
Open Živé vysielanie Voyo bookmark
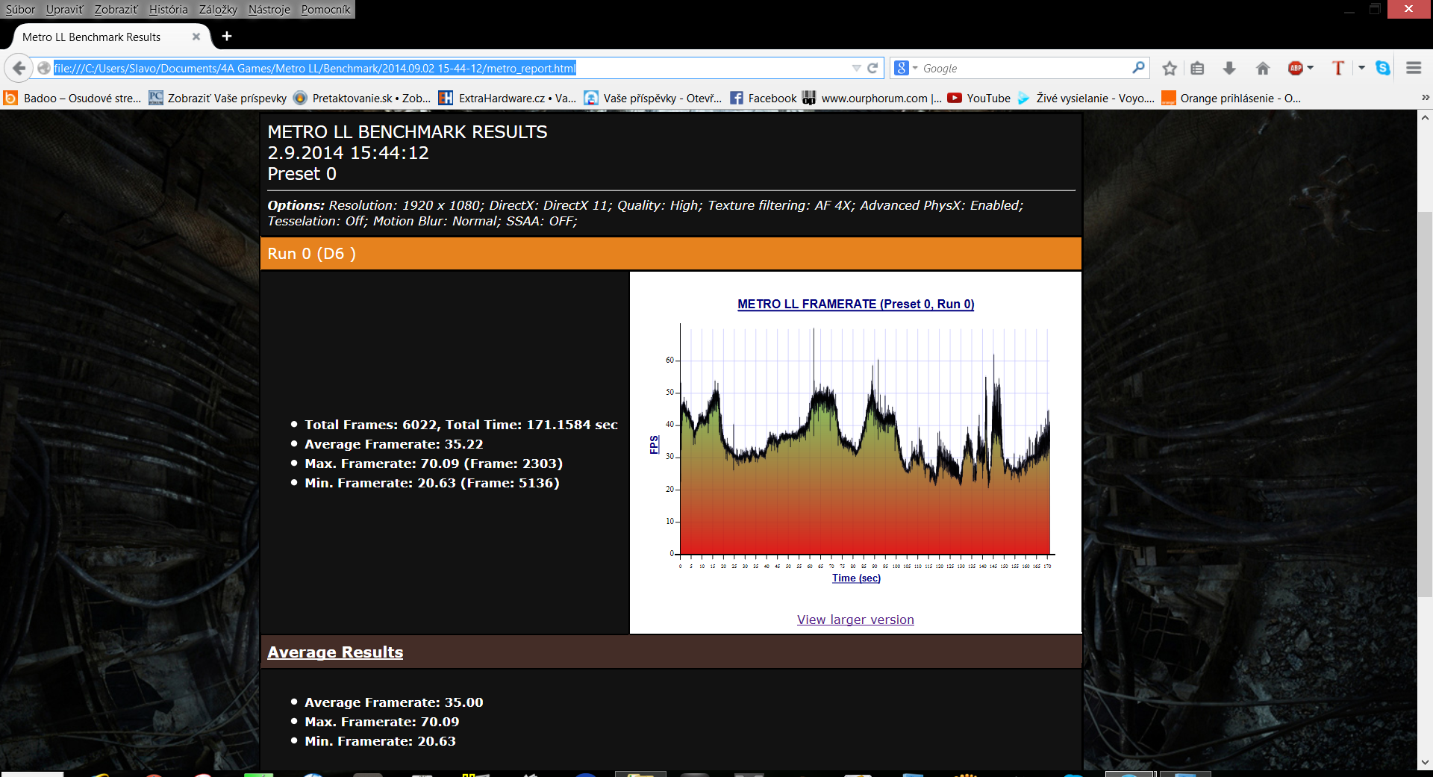[x=1085, y=98]
